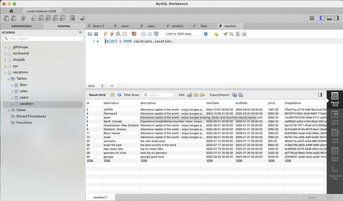The height and width of the screenshot is (201, 343).
Task: Create a new view icon
Action: 48,18
